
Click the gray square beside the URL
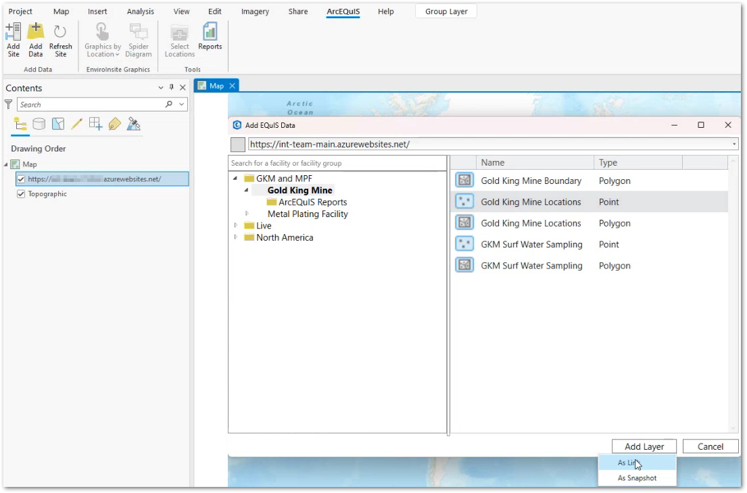238,145
